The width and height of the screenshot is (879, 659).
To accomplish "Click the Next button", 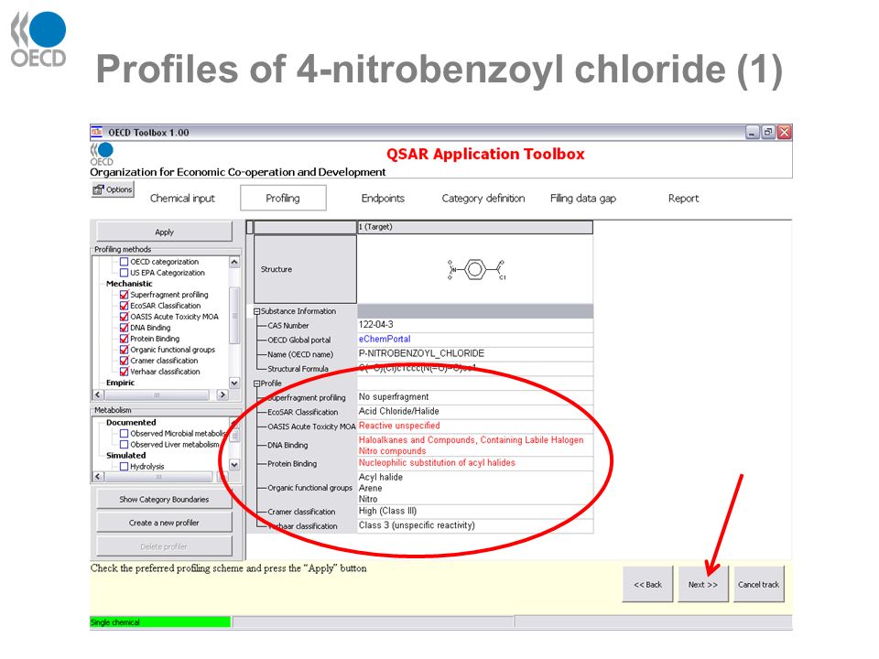I will (703, 585).
